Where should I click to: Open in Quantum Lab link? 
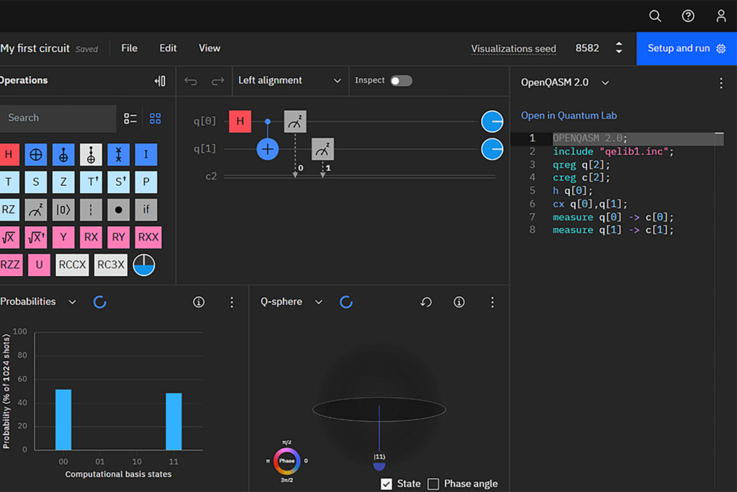click(x=569, y=116)
